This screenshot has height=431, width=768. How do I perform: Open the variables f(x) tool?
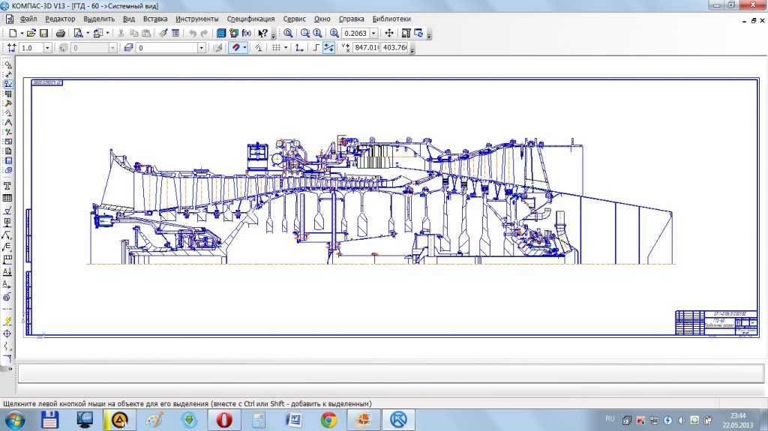(246, 33)
